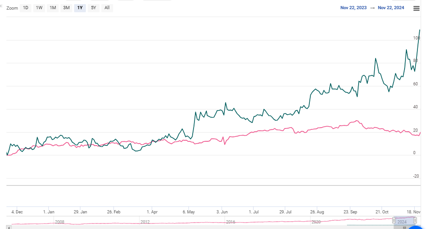Click the 2016 label in navigator
428x229 pixels.
pyautogui.click(x=230, y=222)
